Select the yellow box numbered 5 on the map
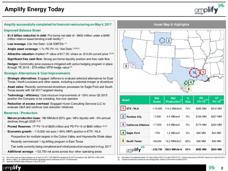The image size is (228, 171). pyautogui.click(x=189, y=89)
